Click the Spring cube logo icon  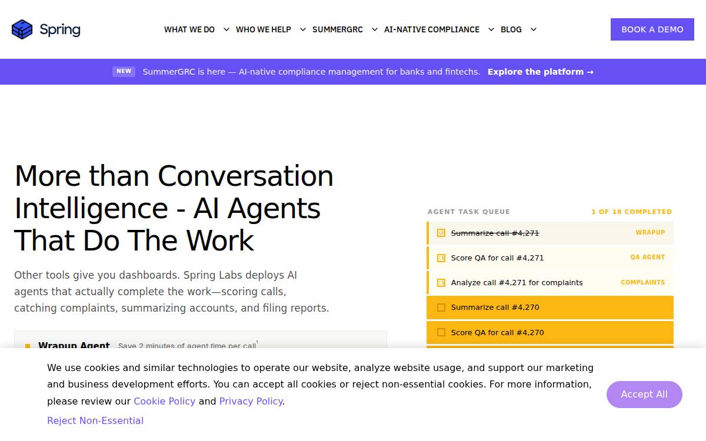[x=22, y=29]
